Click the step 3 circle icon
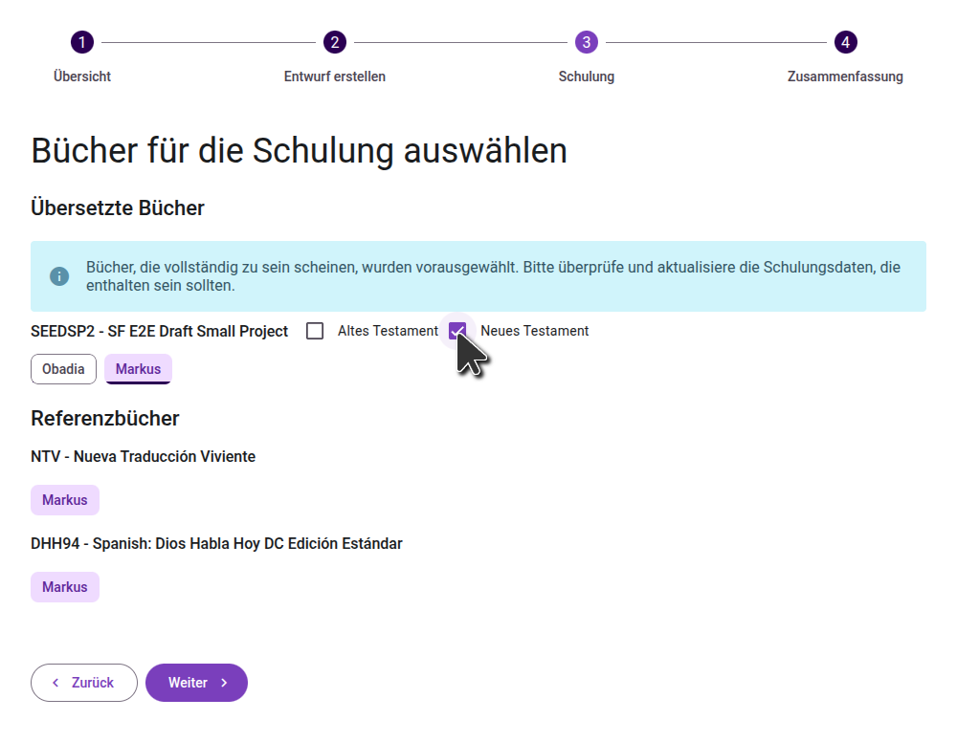Image resolution: width=957 pixels, height=742 pixels. (587, 42)
